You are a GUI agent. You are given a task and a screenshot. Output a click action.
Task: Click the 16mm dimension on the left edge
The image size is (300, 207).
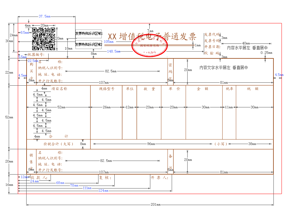tap(9, 185)
